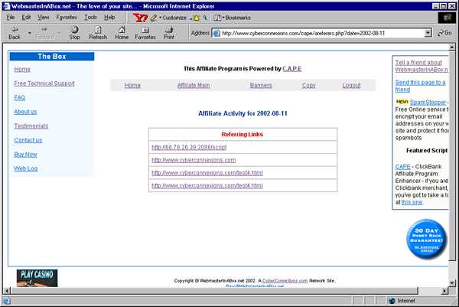The height and width of the screenshot is (307, 459).
Task: Click the page icon in address bar
Action: [x=216, y=33]
